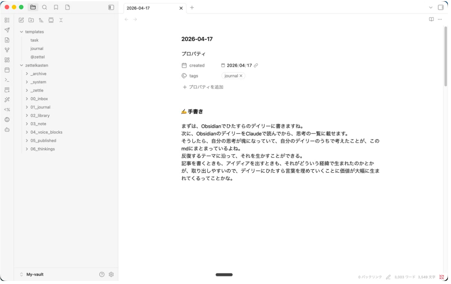The height and width of the screenshot is (284, 451).
Task: Click the 0 バックリンク status item
Action: click(x=370, y=277)
